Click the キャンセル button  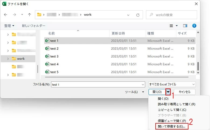[x=184, y=92]
